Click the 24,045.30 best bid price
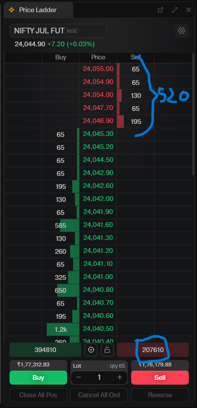The height and width of the screenshot is (408, 197). pos(98,134)
